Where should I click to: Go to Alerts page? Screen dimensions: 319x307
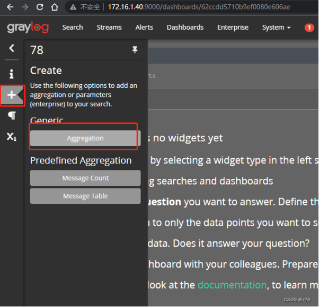(x=144, y=27)
